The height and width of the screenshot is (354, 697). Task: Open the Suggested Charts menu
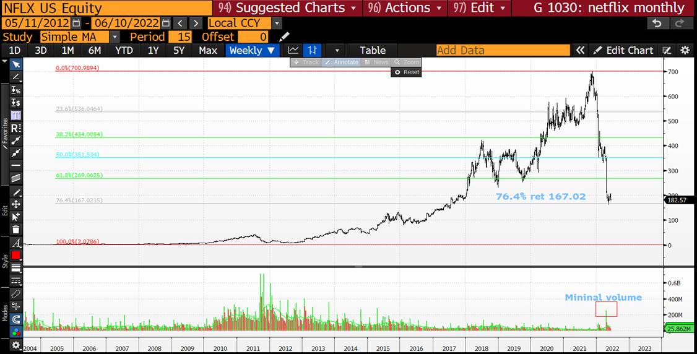[x=288, y=7]
